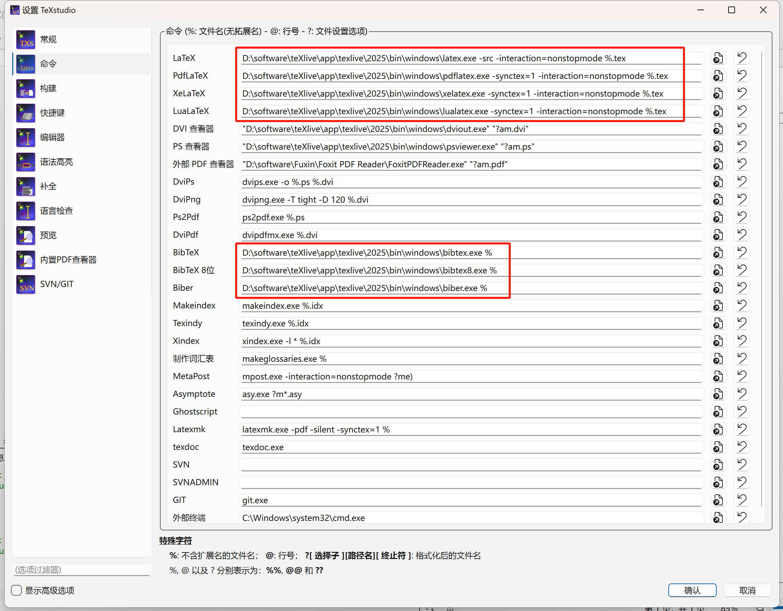Click the commands list vertical scrollbar
This screenshot has width=783, height=611.
pyautogui.click(x=761, y=279)
